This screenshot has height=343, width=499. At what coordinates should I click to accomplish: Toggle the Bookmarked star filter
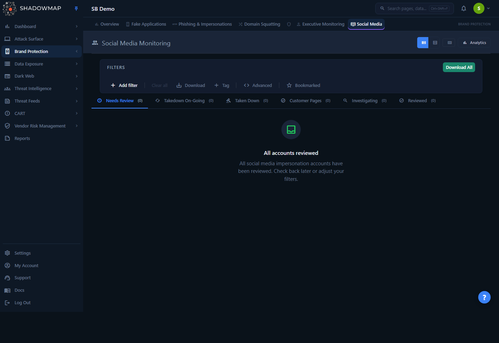point(304,85)
